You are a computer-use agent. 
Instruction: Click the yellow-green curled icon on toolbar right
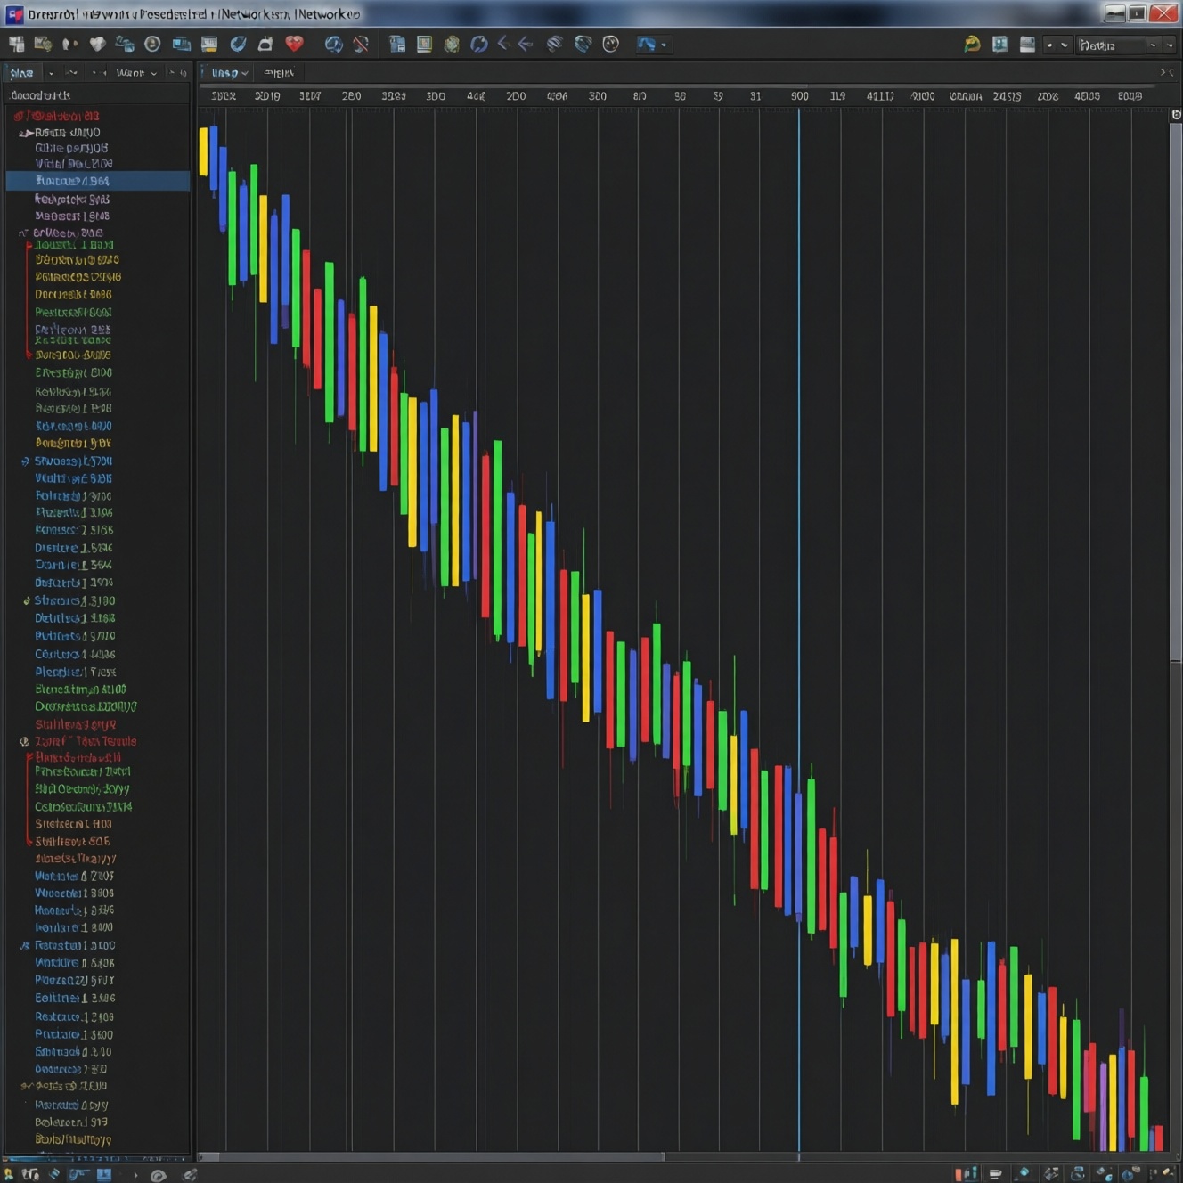972,44
